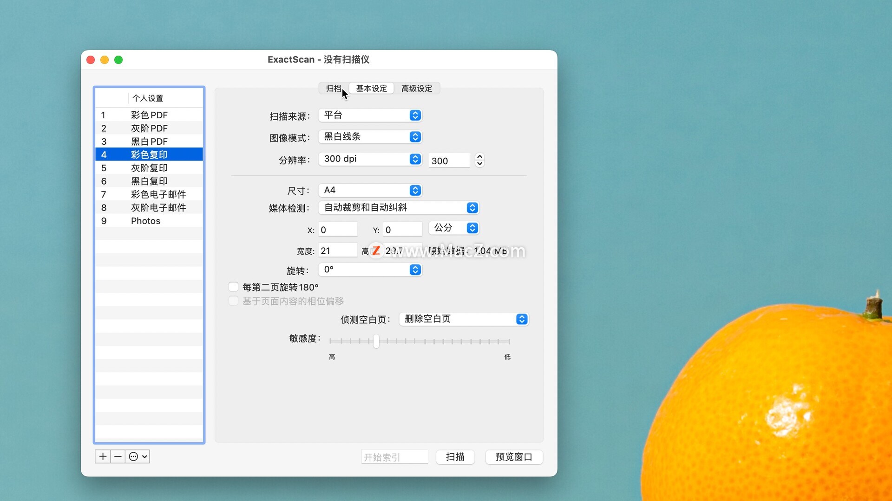Screen dimensions: 892x501
Task: Select the 灰阶PDF profile
Action: 149,128
